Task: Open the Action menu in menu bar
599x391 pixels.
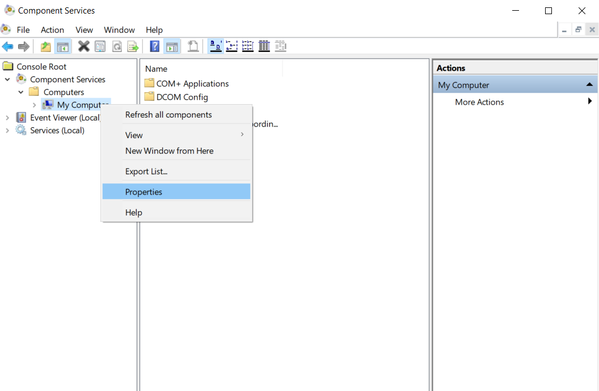Action: (x=52, y=30)
